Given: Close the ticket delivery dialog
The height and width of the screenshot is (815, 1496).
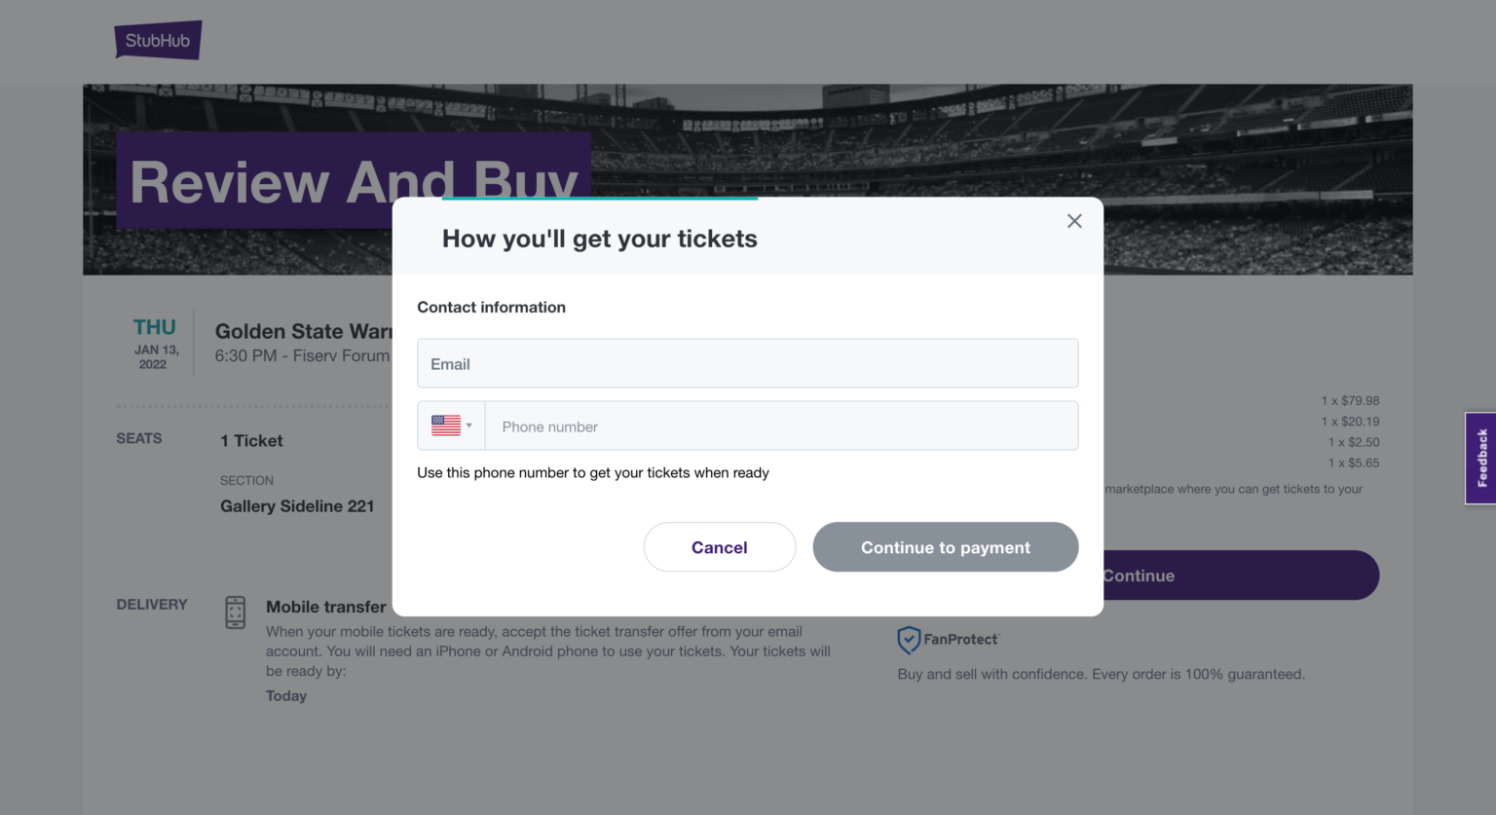Looking at the screenshot, I should coord(1074,221).
